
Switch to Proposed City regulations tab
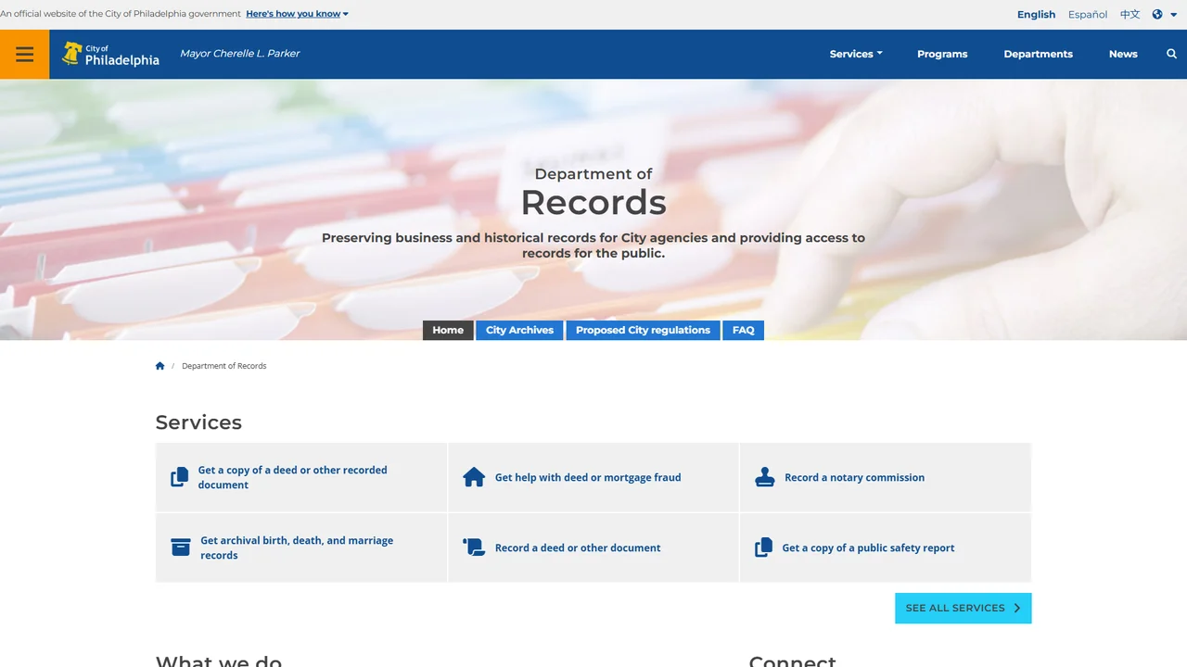tap(643, 330)
